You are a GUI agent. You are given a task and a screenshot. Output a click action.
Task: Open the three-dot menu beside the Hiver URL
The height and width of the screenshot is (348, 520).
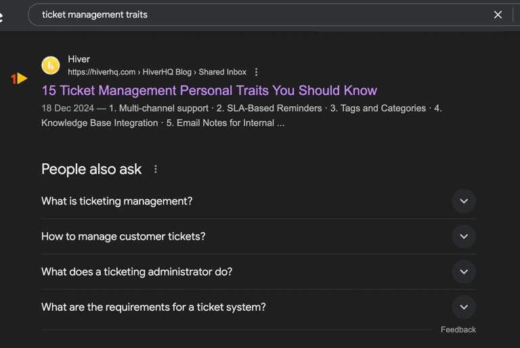click(256, 72)
